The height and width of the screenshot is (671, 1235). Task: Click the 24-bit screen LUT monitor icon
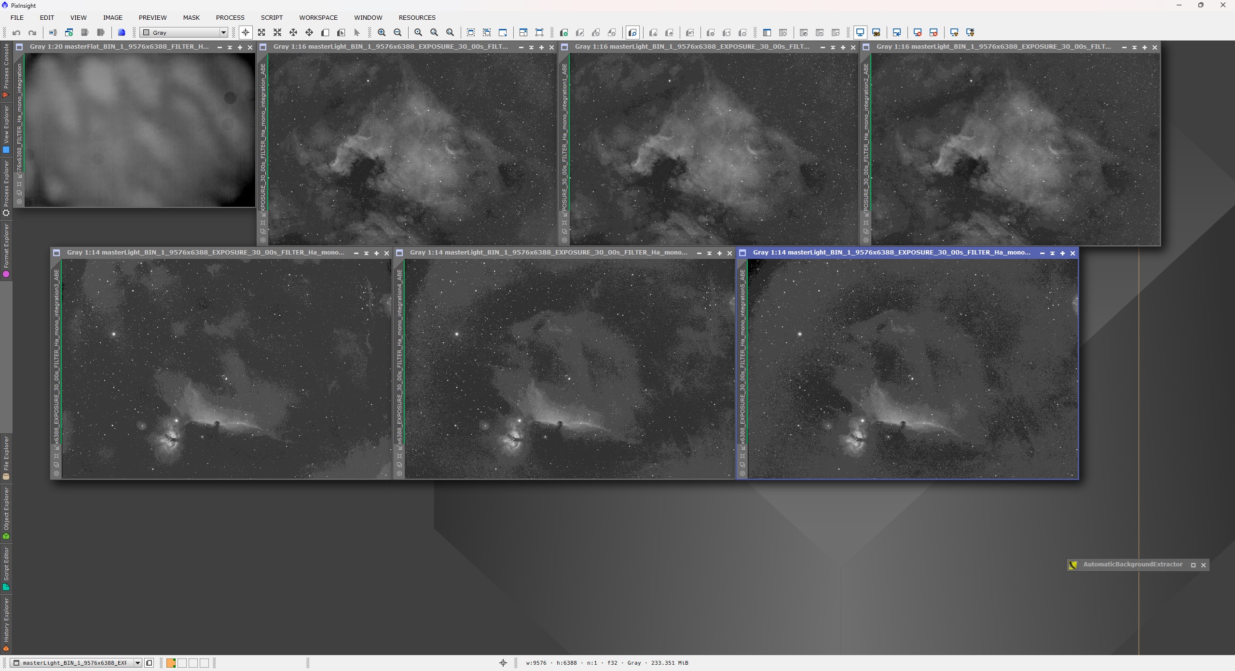point(877,33)
